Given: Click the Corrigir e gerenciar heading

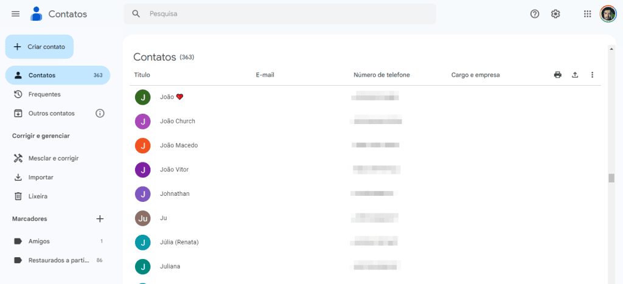Looking at the screenshot, I should click(41, 136).
